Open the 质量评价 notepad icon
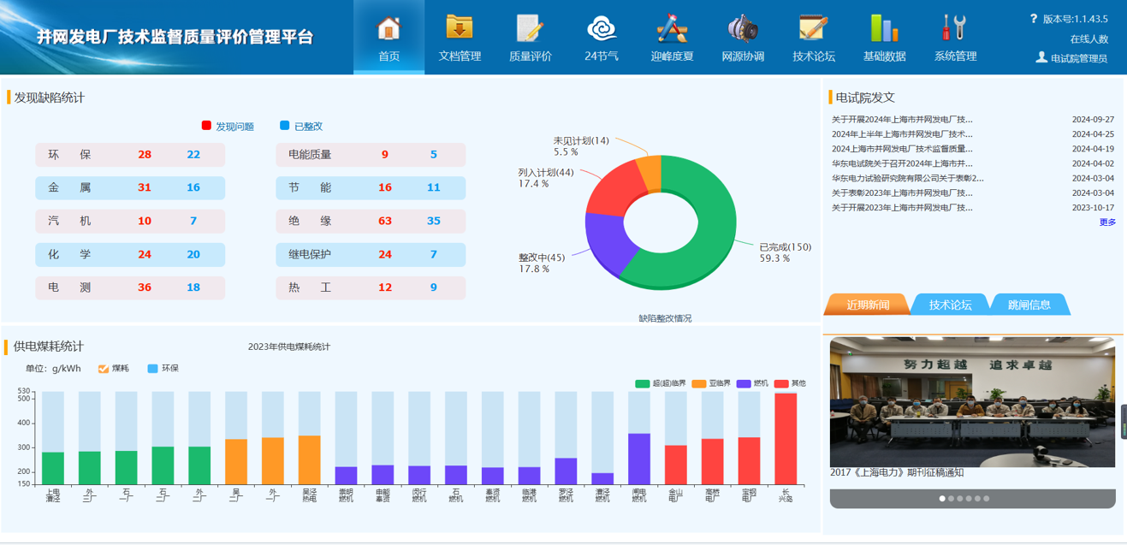The height and width of the screenshot is (545, 1127). [530, 28]
